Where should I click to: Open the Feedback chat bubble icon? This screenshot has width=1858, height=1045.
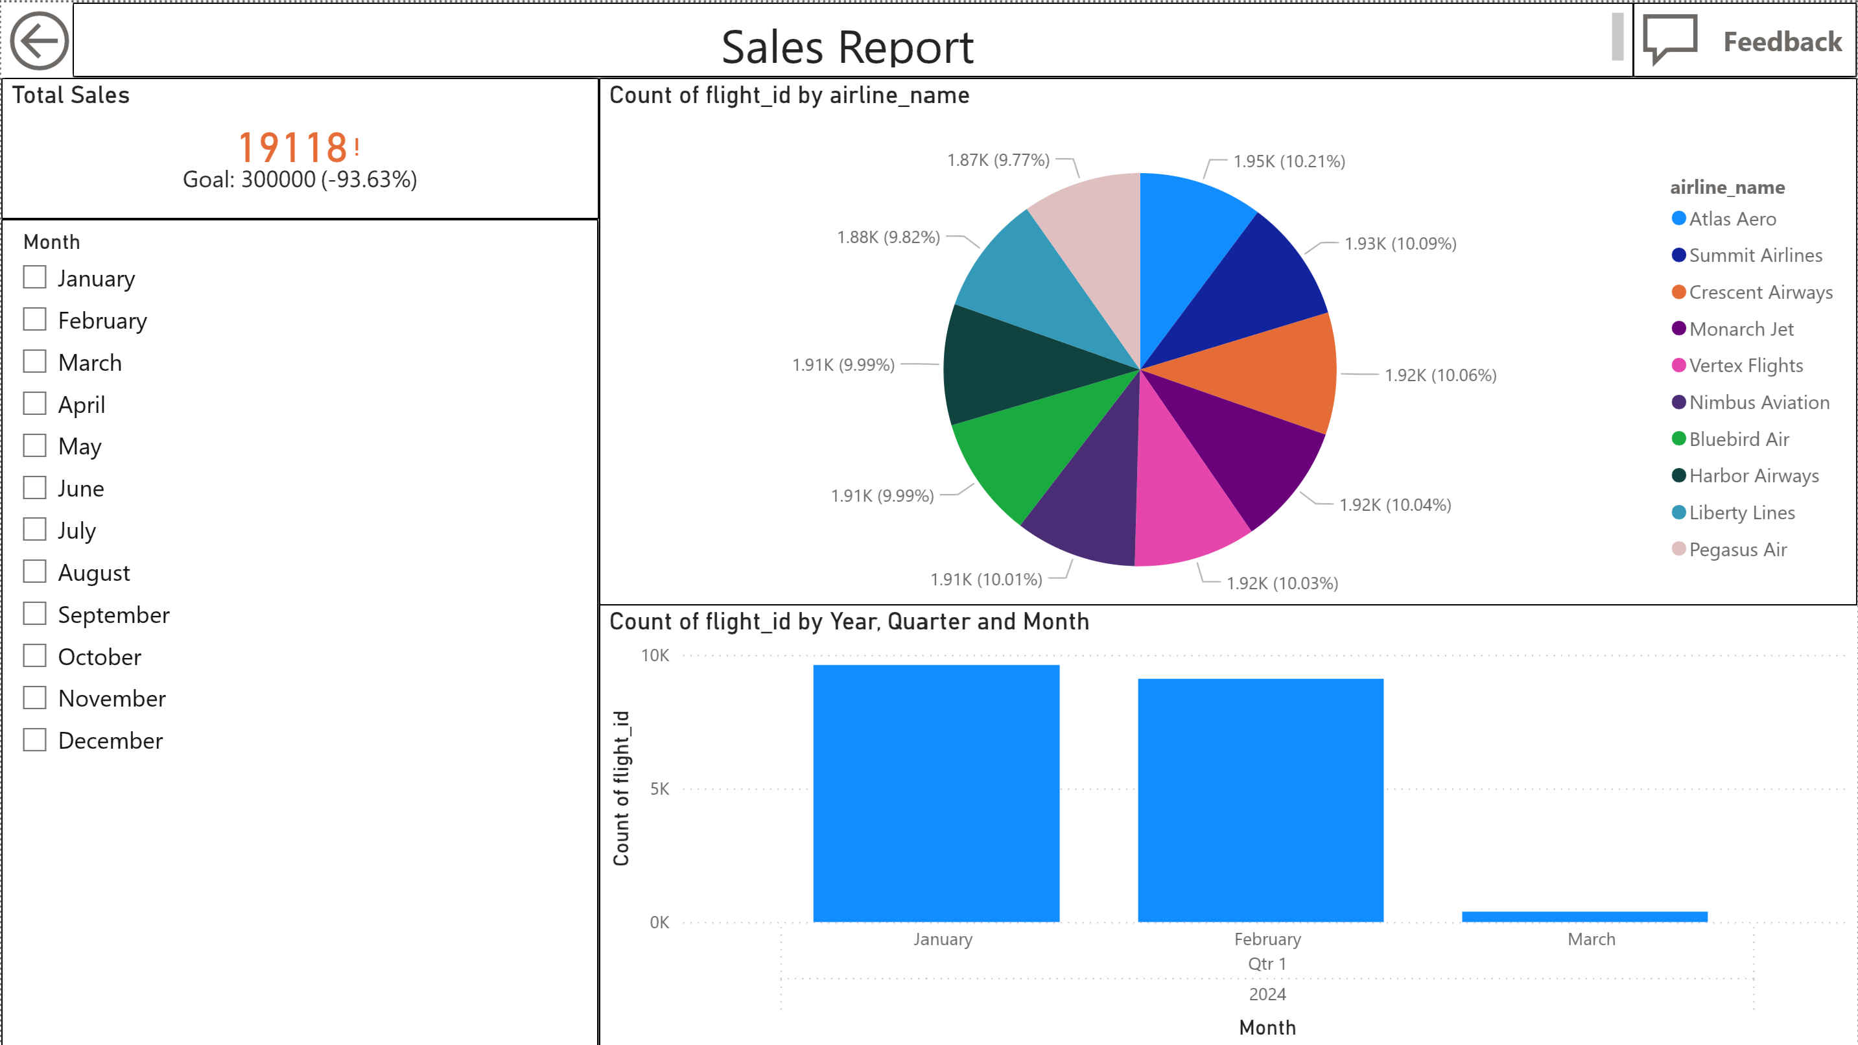(x=1669, y=40)
